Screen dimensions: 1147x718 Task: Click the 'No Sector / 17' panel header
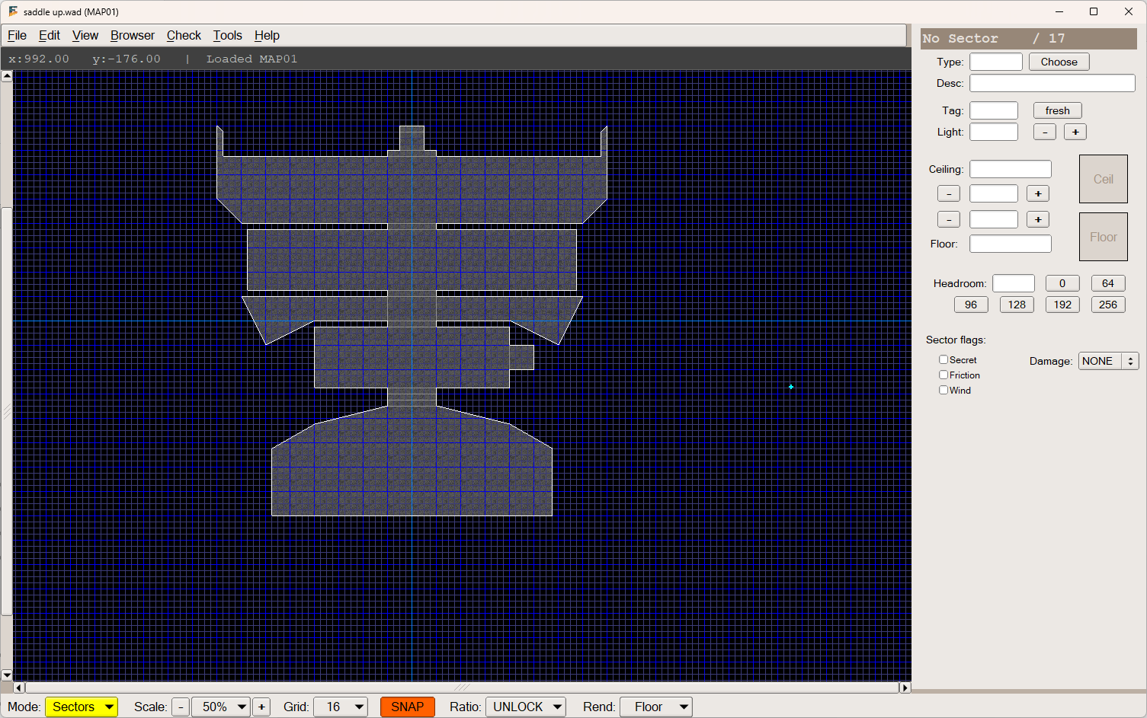pos(1029,39)
